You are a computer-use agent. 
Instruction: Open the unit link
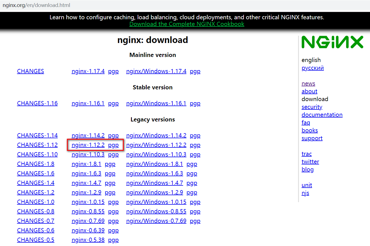(x=307, y=185)
